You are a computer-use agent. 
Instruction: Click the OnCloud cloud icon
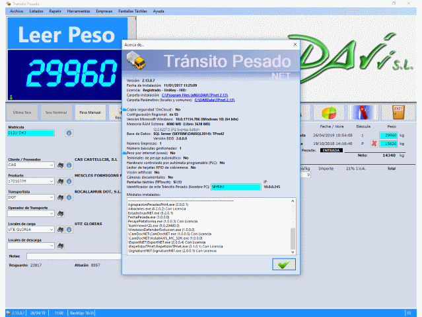pos(125,110)
